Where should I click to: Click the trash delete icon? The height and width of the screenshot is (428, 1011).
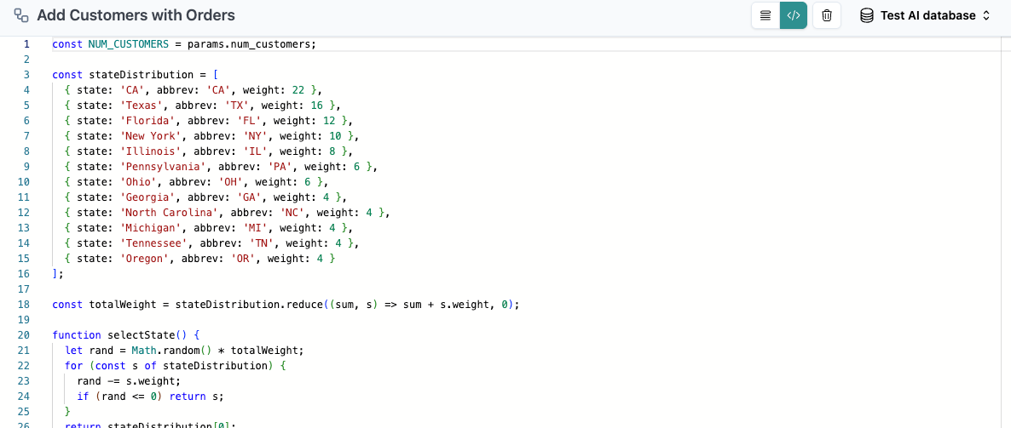pos(827,15)
